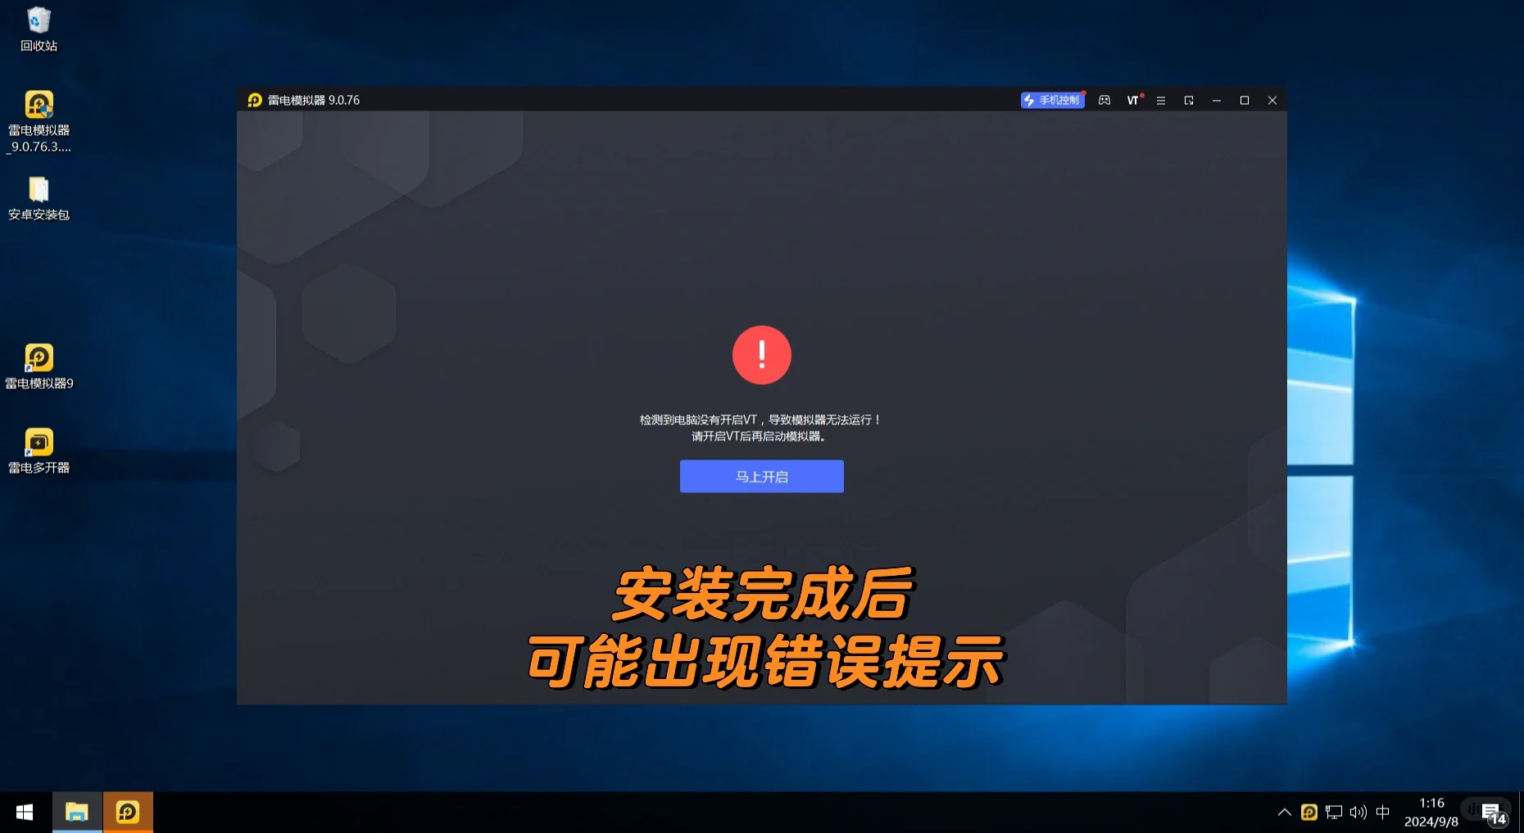Open the 手机控制 phone control feature

[1052, 100]
